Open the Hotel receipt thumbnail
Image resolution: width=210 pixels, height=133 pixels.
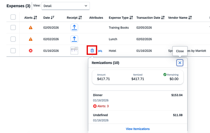click(x=74, y=51)
